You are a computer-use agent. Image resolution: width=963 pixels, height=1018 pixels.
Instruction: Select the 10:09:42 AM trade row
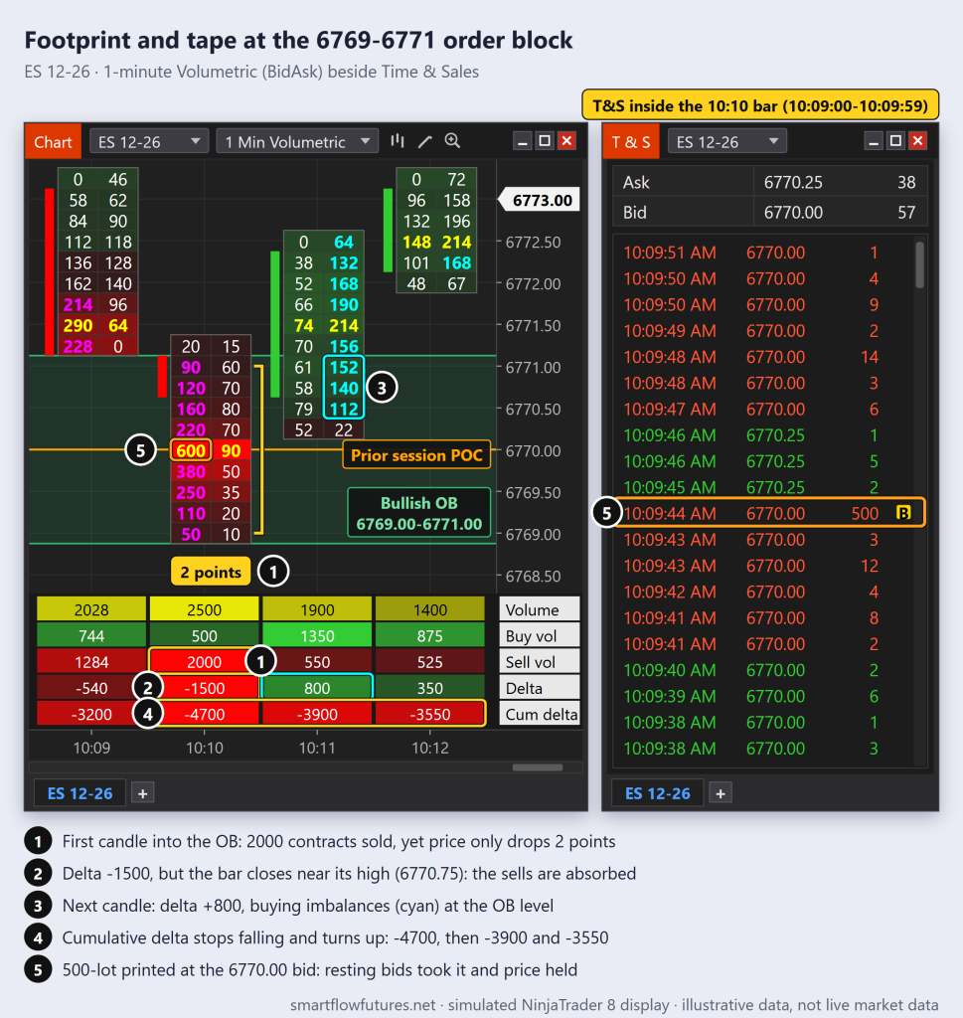764,592
